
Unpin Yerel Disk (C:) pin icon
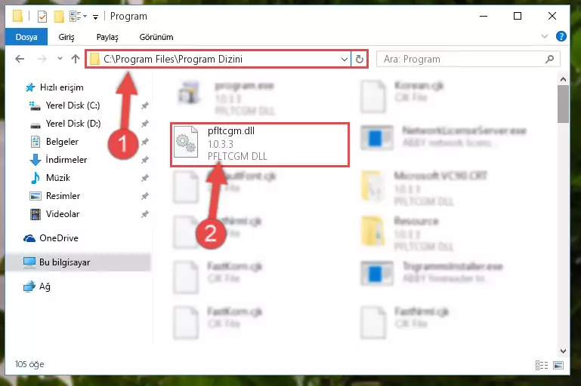(145, 106)
